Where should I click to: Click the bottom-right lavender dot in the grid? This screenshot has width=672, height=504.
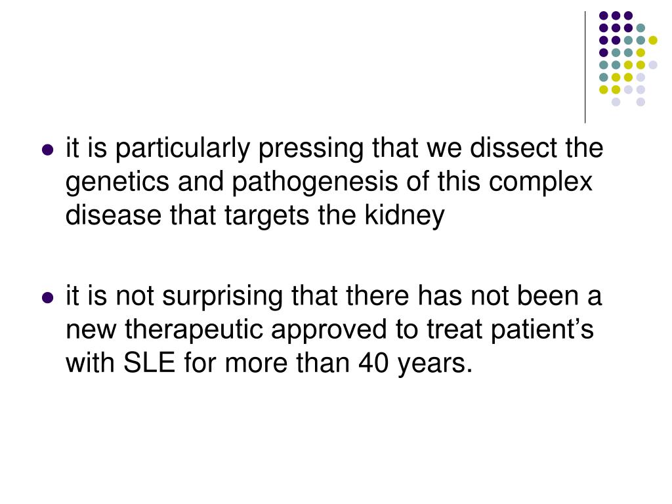[640, 102]
